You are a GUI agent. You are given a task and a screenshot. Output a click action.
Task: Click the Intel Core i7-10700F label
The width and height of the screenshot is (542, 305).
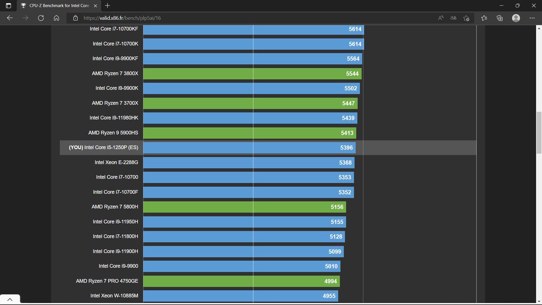coord(116,192)
